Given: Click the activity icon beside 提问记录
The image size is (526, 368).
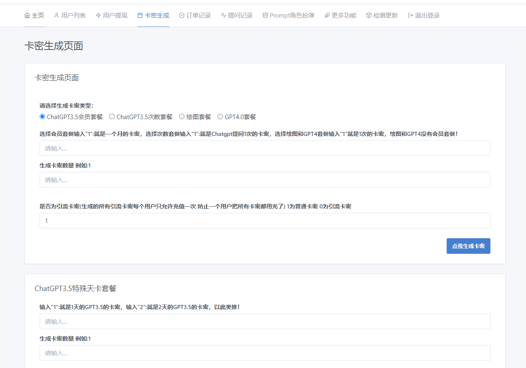Looking at the screenshot, I should [223, 16].
